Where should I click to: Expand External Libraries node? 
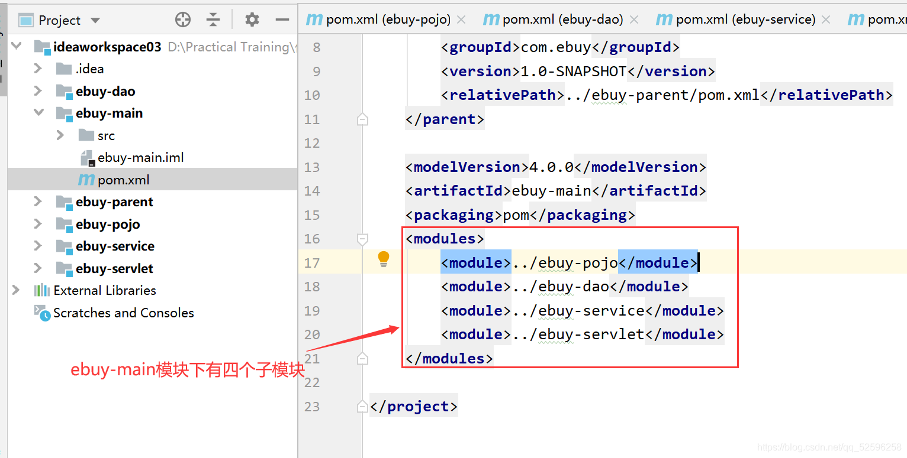16,290
